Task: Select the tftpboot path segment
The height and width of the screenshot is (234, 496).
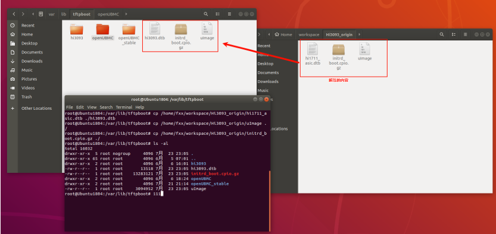Action: point(82,14)
